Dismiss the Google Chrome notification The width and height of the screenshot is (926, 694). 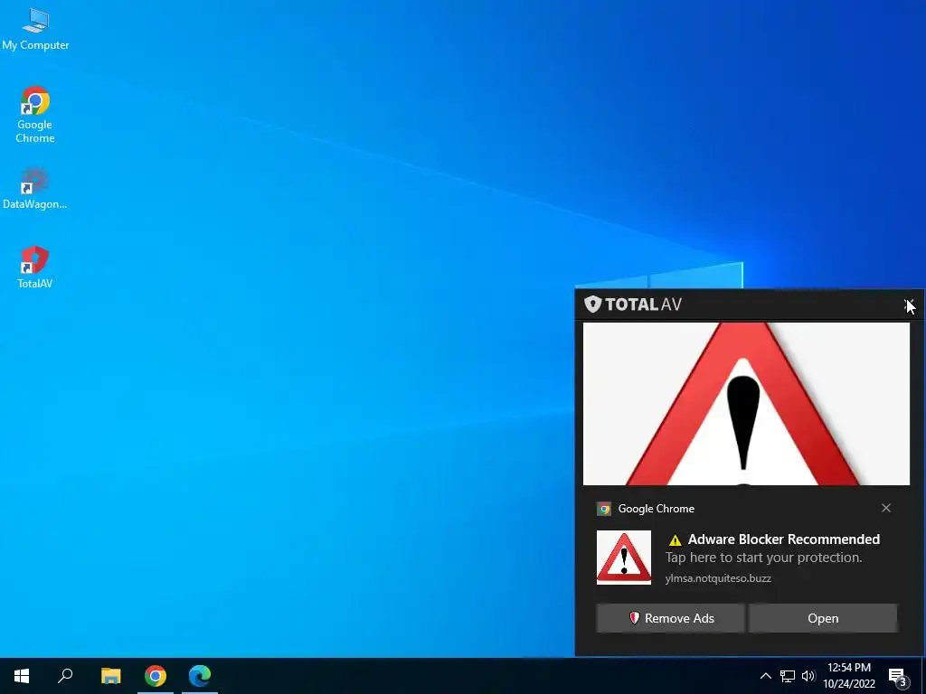coord(886,508)
